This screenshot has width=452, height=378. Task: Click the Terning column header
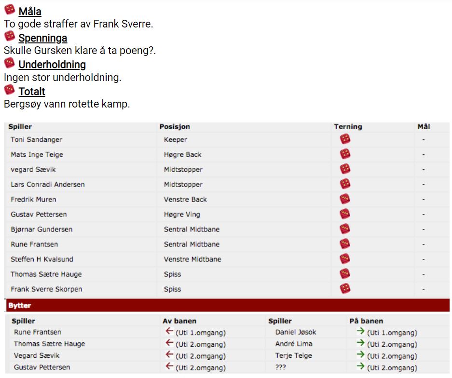point(348,126)
